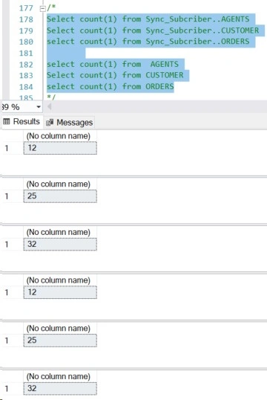The height and width of the screenshot is (400, 267).
Task: Collapse the comment block at line 177
Action: 42,8
